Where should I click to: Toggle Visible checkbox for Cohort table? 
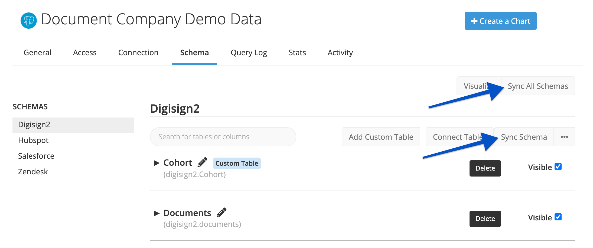tap(558, 167)
